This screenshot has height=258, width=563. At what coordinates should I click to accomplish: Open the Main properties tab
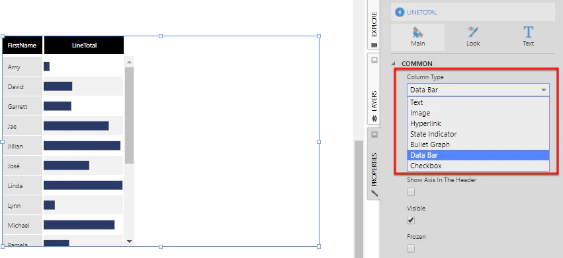[x=417, y=37]
